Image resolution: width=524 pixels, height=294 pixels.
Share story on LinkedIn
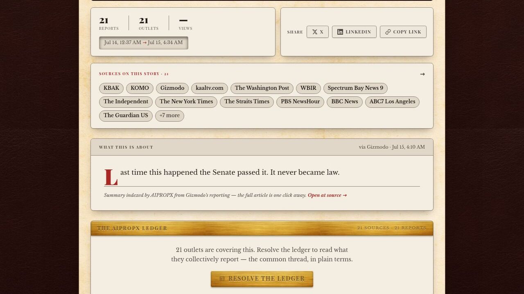pos(354,32)
